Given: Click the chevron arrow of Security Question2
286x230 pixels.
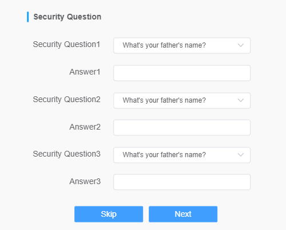Looking at the screenshot, I should point(241,100).
